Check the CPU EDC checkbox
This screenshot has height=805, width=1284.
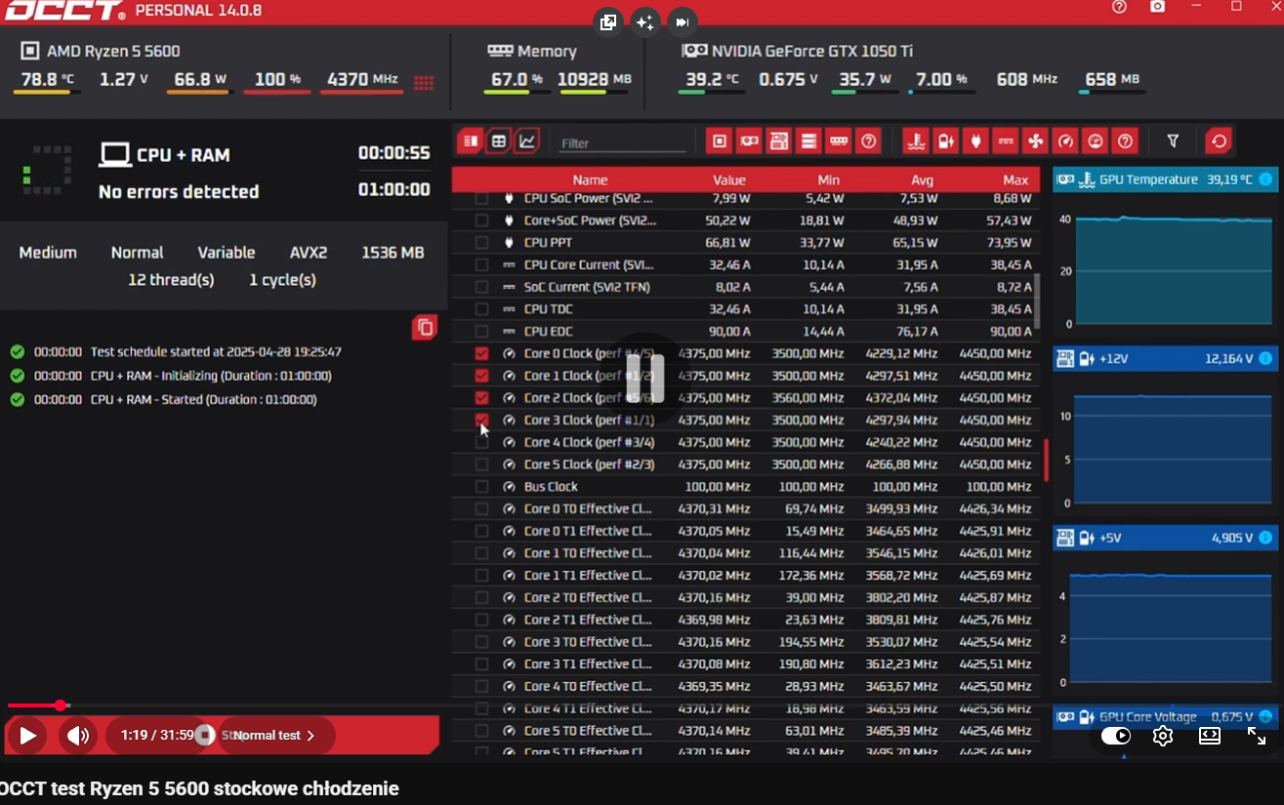481,332
